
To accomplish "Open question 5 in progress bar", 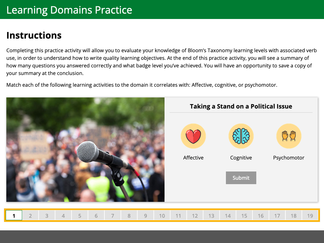I will (x=80, y=215).
